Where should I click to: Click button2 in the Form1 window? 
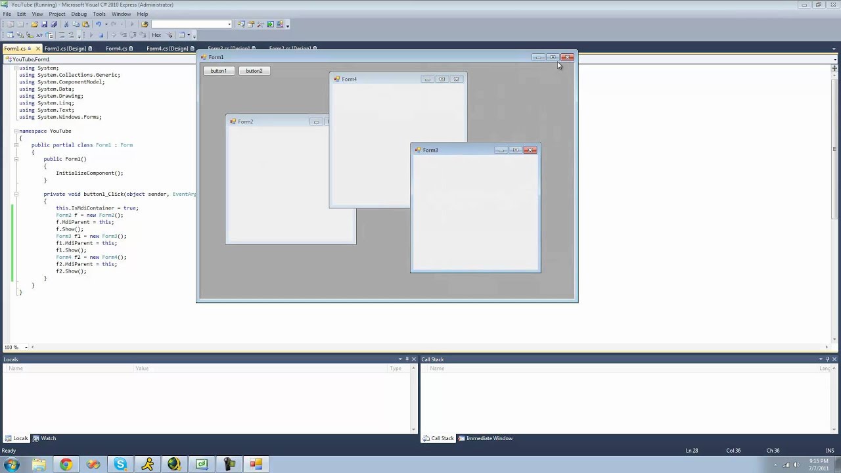[x=254, y=71]
